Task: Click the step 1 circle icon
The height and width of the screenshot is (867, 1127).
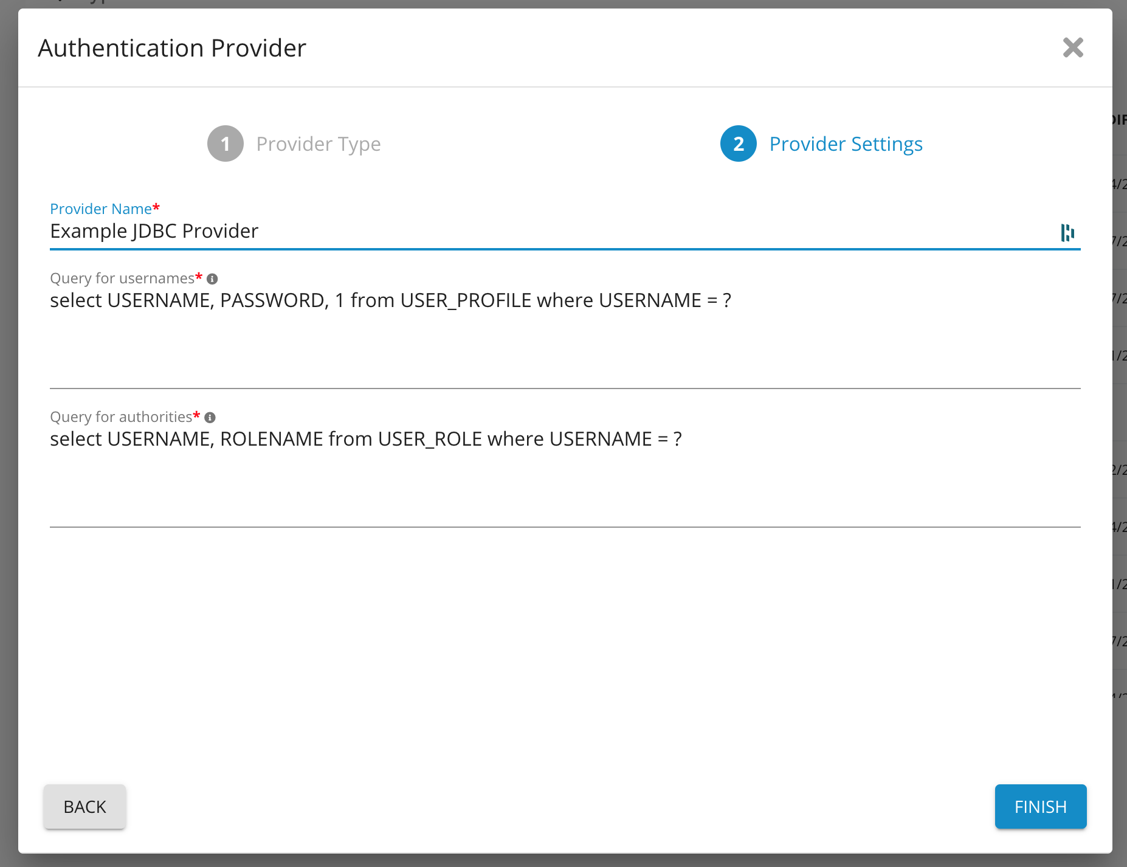Action: [226, 144]
